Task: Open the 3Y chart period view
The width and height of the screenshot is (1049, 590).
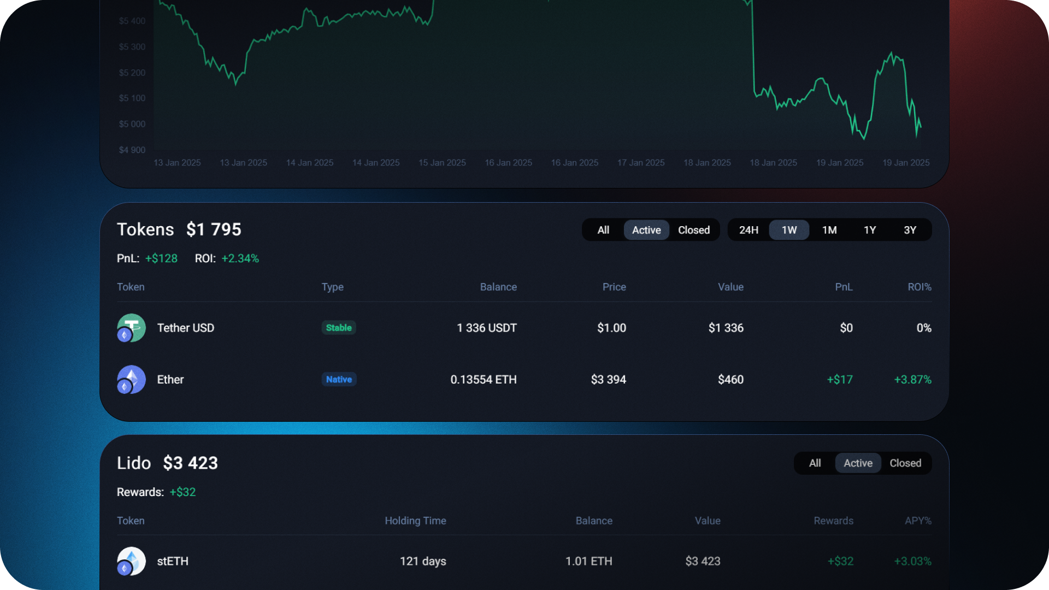Action: pyautogui.click(x=910, y=229)
